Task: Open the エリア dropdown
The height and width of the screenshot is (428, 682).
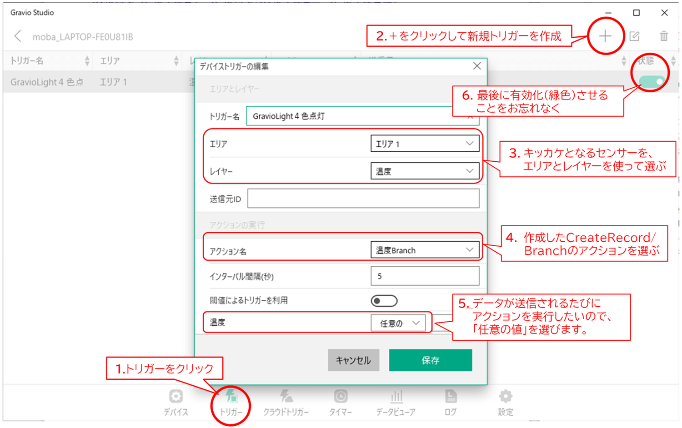Action: [x=425, y=144]
